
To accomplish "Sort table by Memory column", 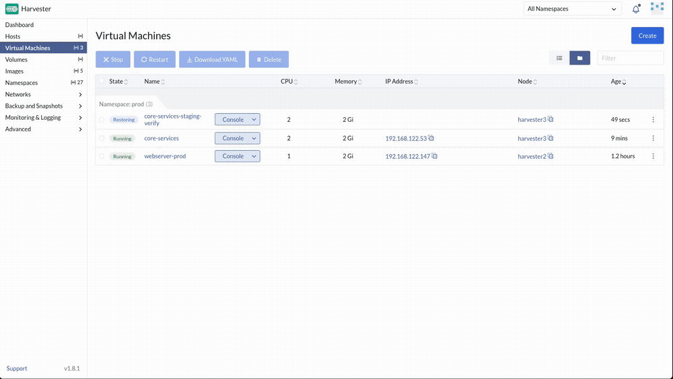I will coord(348,81).
